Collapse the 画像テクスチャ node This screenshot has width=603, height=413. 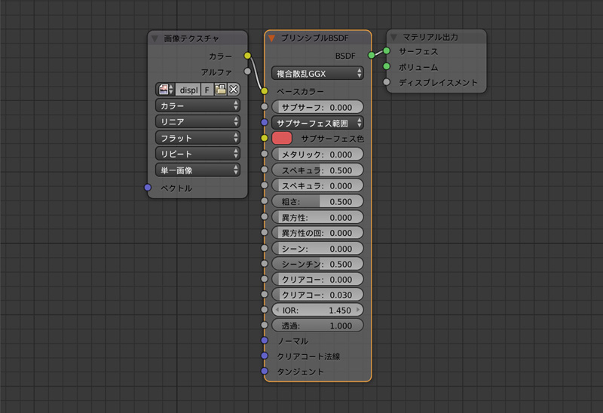tap(155, 38)
